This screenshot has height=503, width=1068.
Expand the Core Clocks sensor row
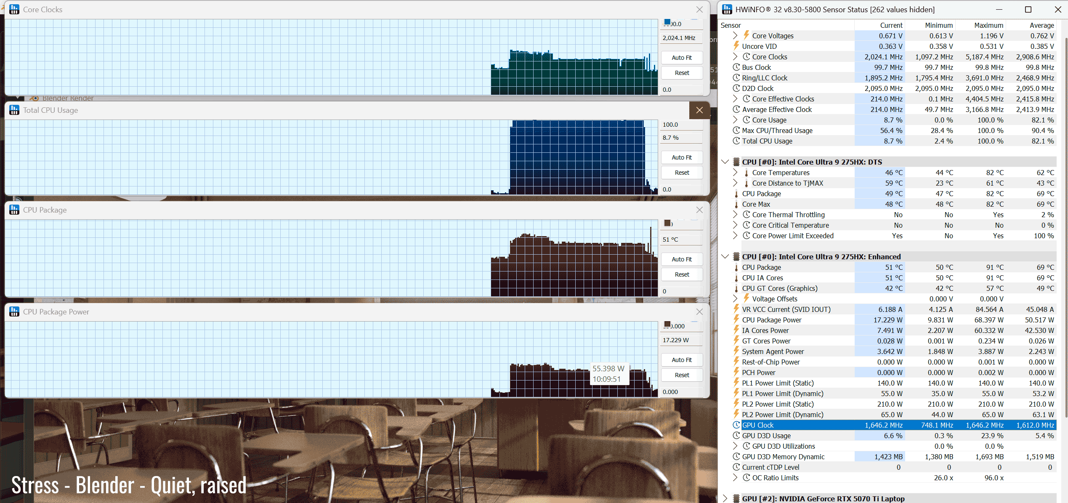point(735,57)
